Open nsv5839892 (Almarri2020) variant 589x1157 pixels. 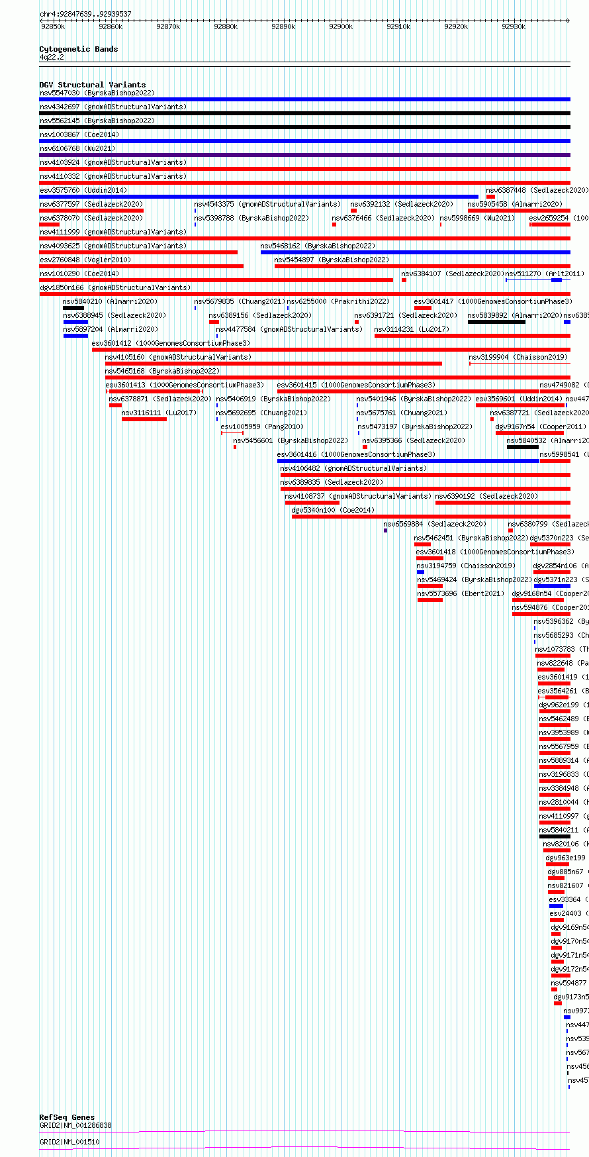tap(515, 316)
